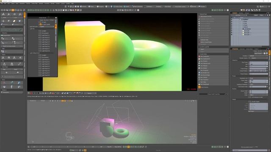The width and height of the screenshot is (271, 152).
Task: Activate Edges selection mode button
Action: (x=91, y=7)
